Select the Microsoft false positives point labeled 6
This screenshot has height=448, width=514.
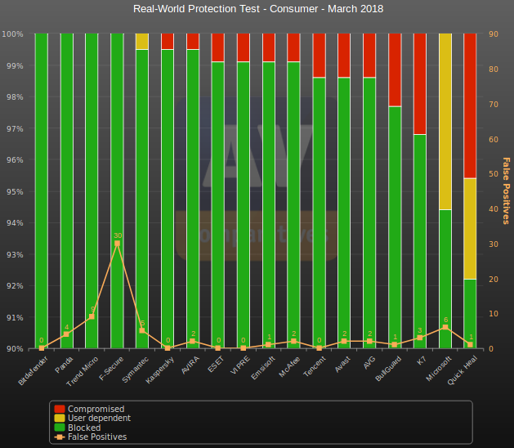pos(445,327)
